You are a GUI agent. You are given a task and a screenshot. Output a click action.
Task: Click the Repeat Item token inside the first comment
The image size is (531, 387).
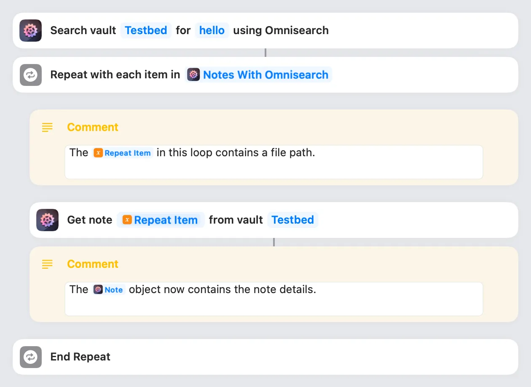tap(122, 153)
